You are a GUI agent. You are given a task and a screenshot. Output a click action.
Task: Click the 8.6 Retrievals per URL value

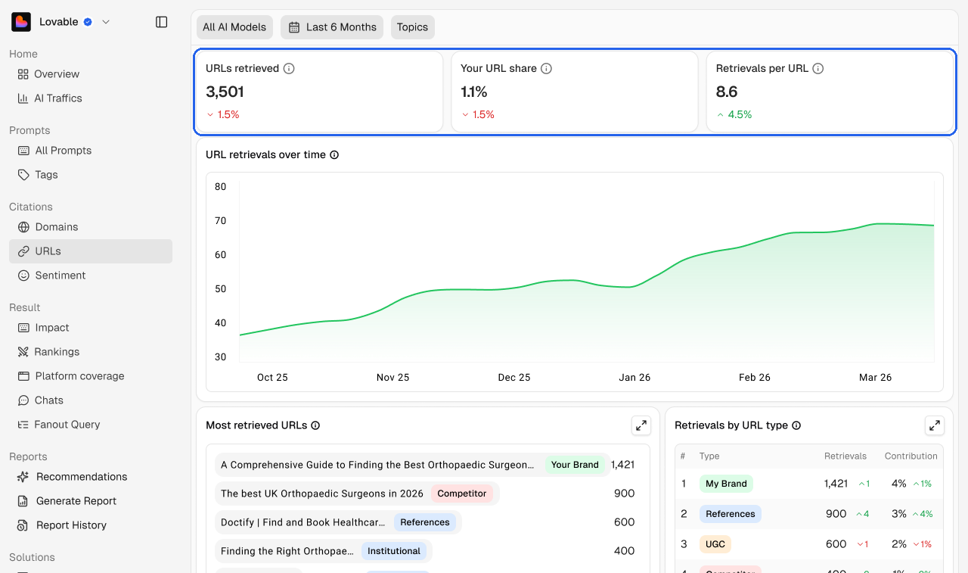(727, 92)
